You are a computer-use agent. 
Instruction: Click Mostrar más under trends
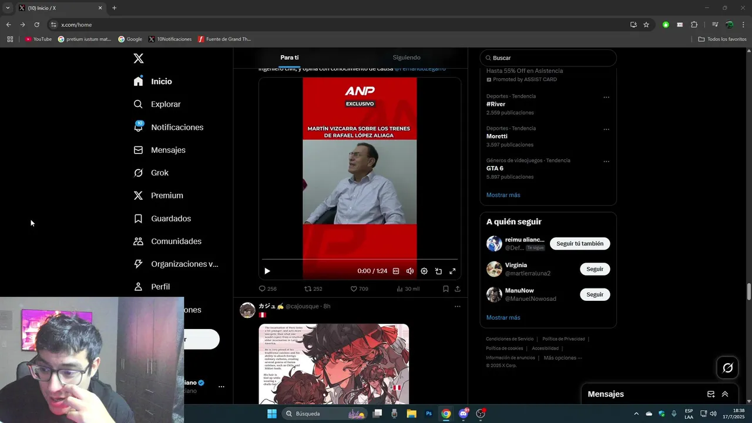(x=503, y=195)
